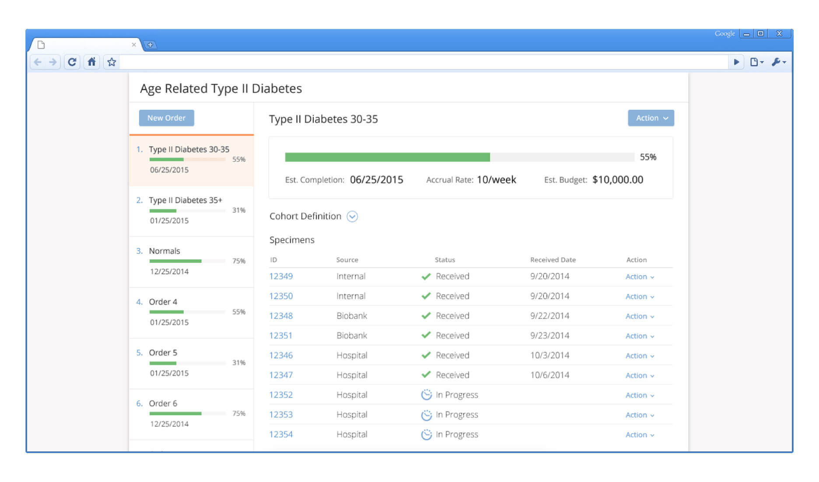Image resolution: width=819 pixels, height=482 pixels.
Task: Open the main Action dropdown button
Action: click(x=651, y=118)
